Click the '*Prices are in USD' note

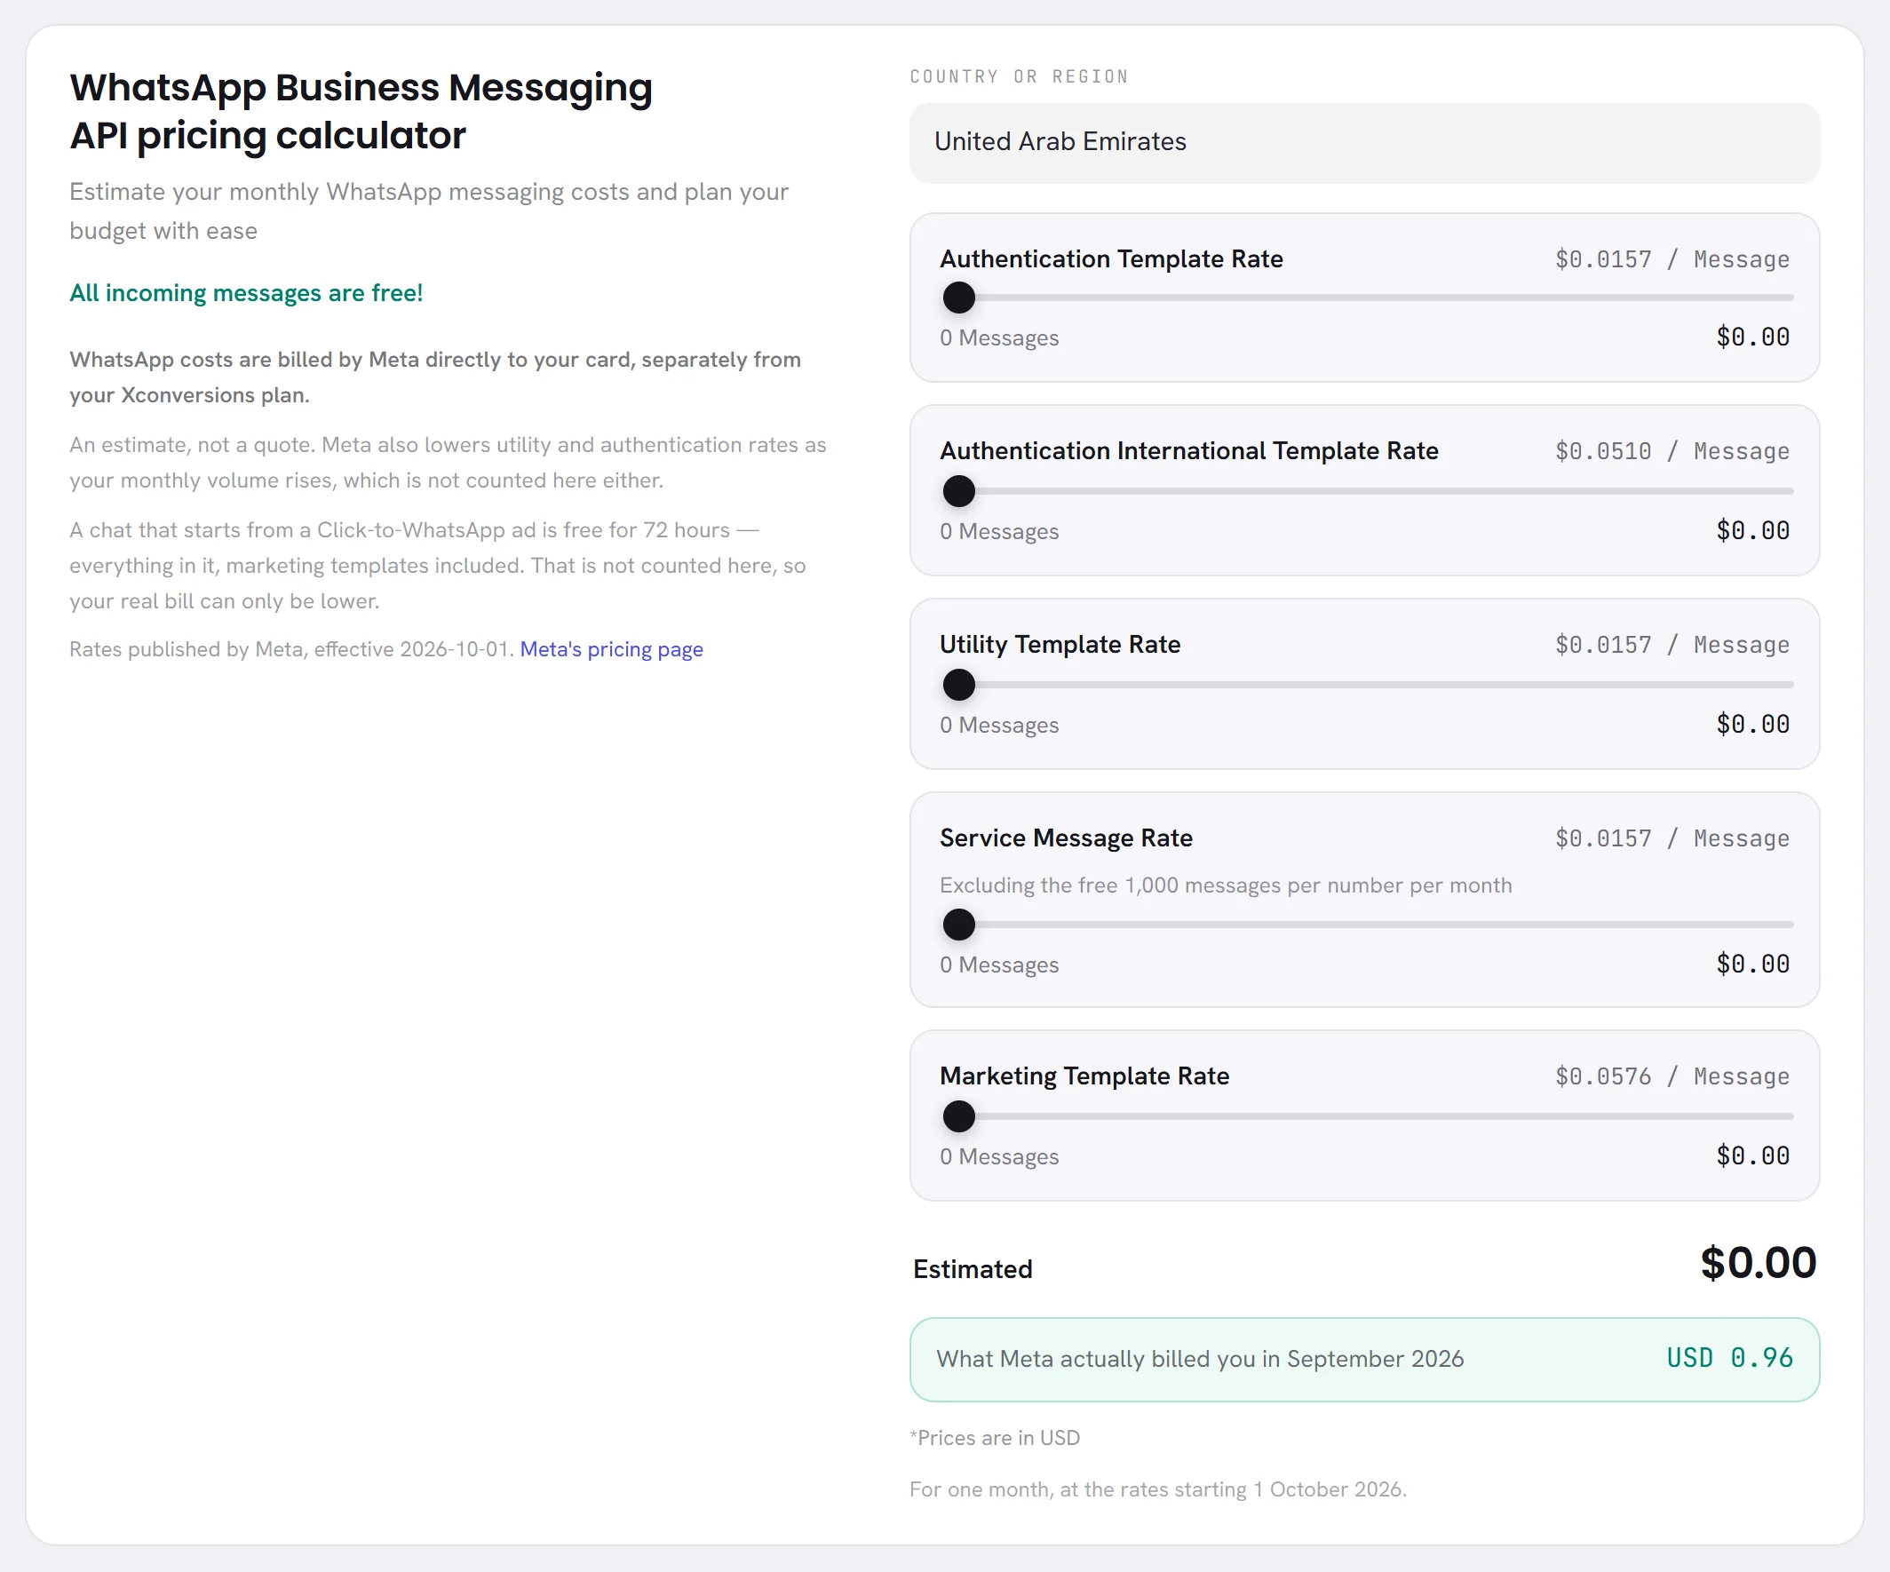pos(995,1438)
